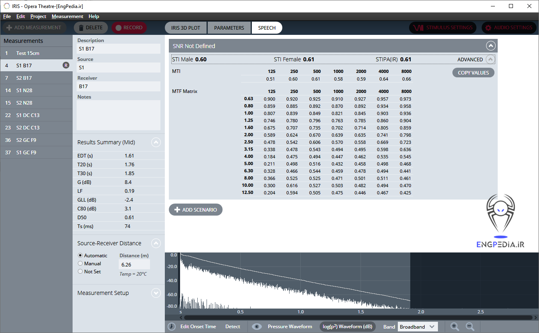
Task: Select the Manual distance radio button
Action: (x=80, y=263)
